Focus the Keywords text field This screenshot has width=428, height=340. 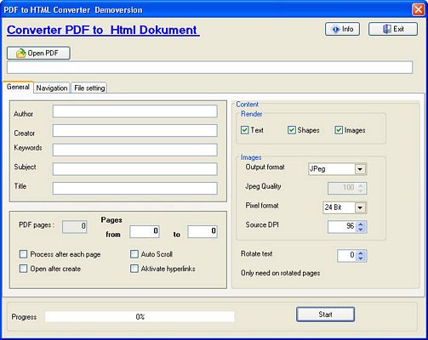(135, 150)
